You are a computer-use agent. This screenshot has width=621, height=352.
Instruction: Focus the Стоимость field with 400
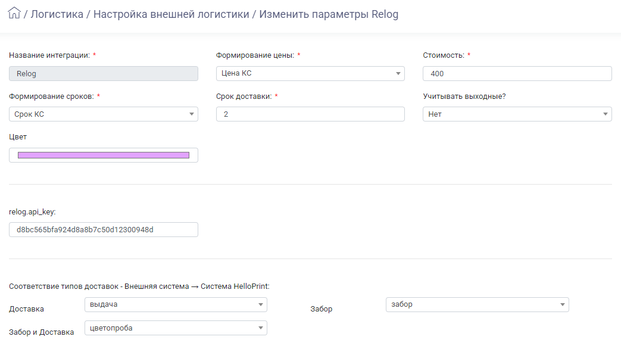517,74
